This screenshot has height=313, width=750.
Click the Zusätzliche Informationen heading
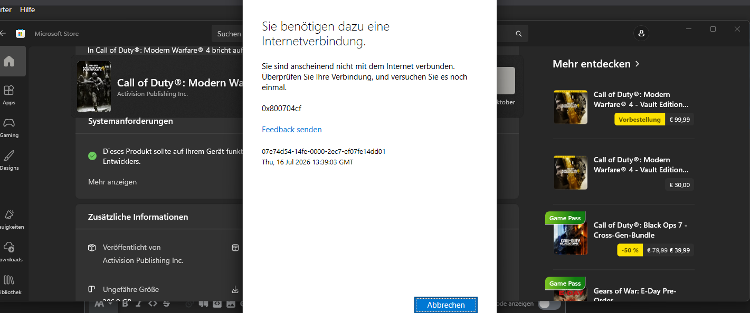point(138,217)
